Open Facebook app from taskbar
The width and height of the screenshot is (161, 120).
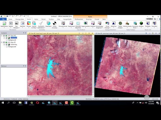[x=26, y=103]
